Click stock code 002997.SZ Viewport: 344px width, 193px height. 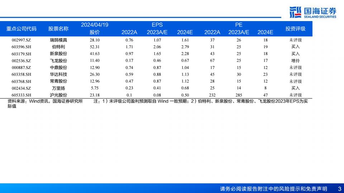tap(21, 40)
